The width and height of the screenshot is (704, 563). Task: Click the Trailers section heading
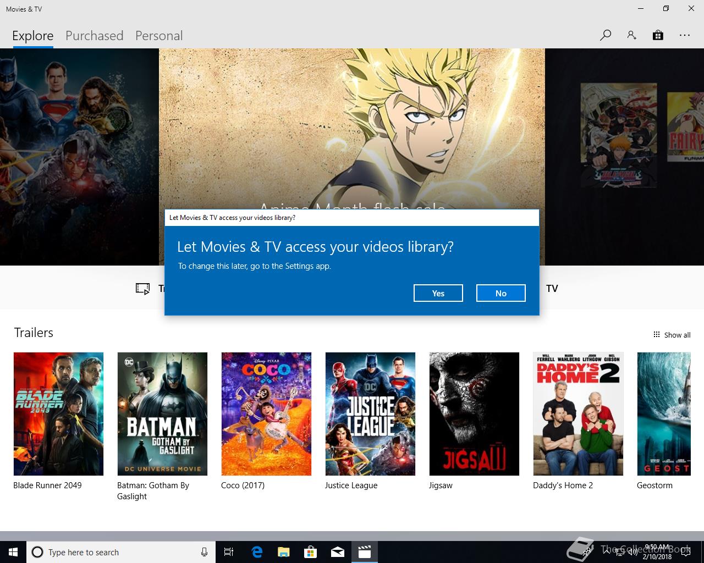point(34,333)
